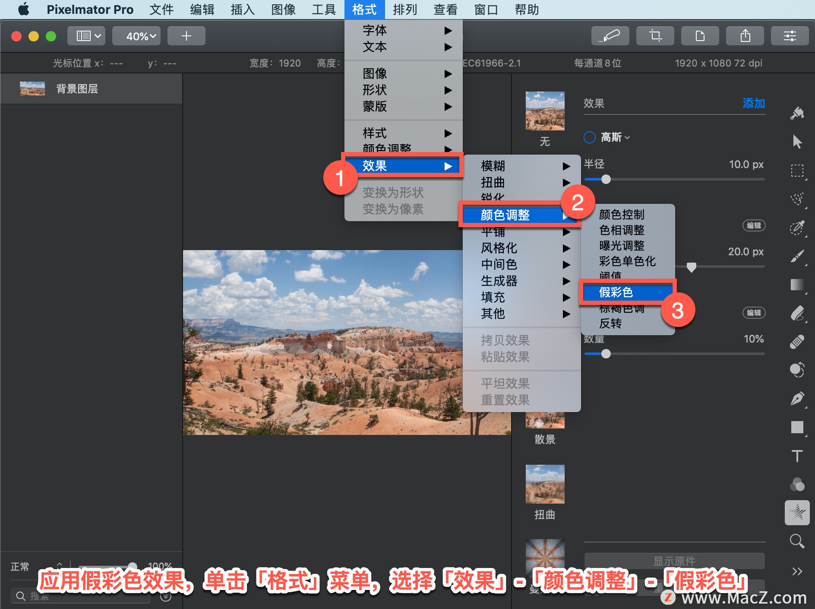Expand the 样式 submenu

coord(403,133)
